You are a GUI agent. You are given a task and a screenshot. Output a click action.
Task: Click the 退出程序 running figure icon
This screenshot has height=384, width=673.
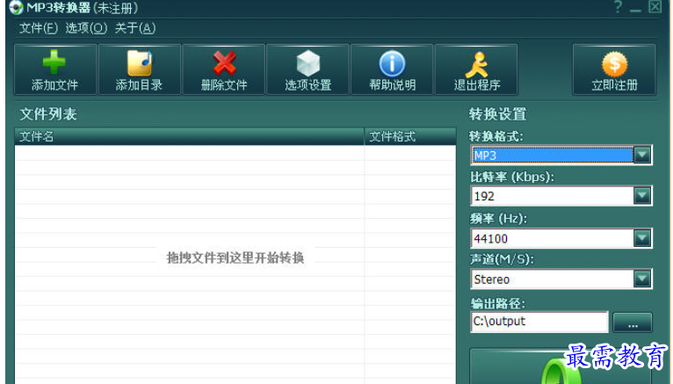(x=476, y=64)
